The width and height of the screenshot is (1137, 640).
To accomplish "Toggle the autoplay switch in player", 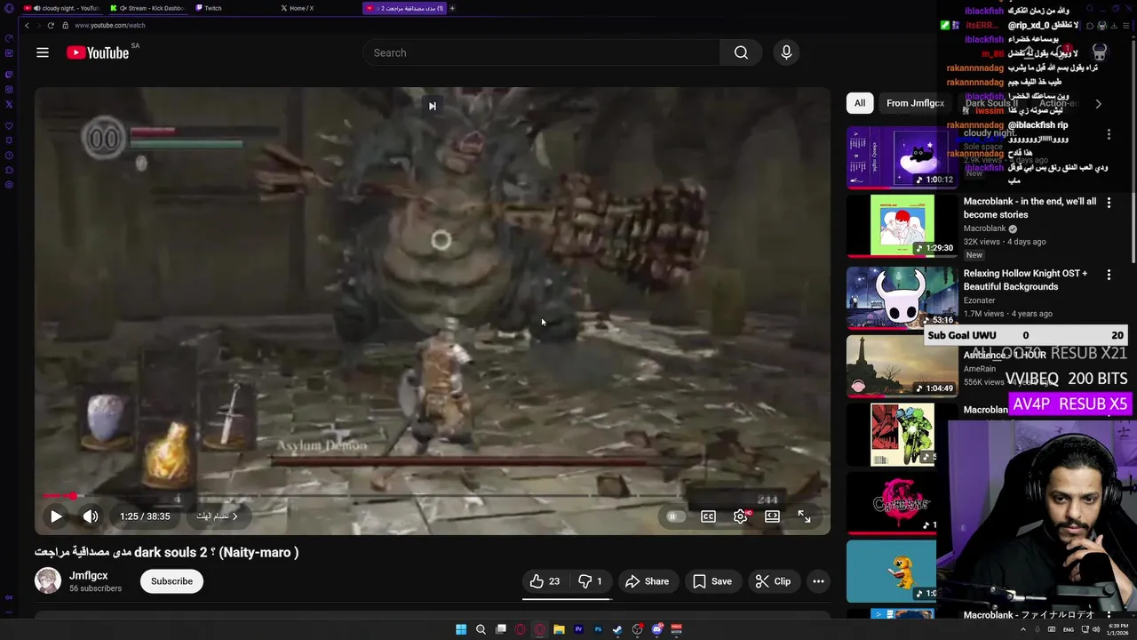I will click(x=674, y=516).
